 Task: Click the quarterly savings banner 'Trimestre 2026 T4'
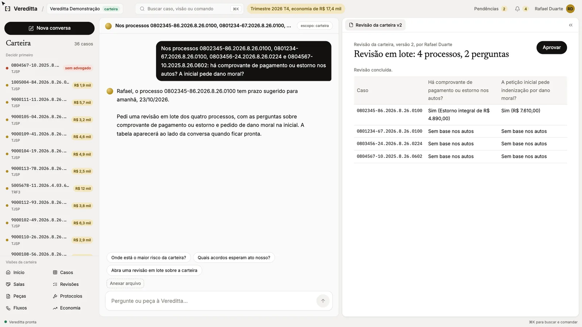point(296,9)
